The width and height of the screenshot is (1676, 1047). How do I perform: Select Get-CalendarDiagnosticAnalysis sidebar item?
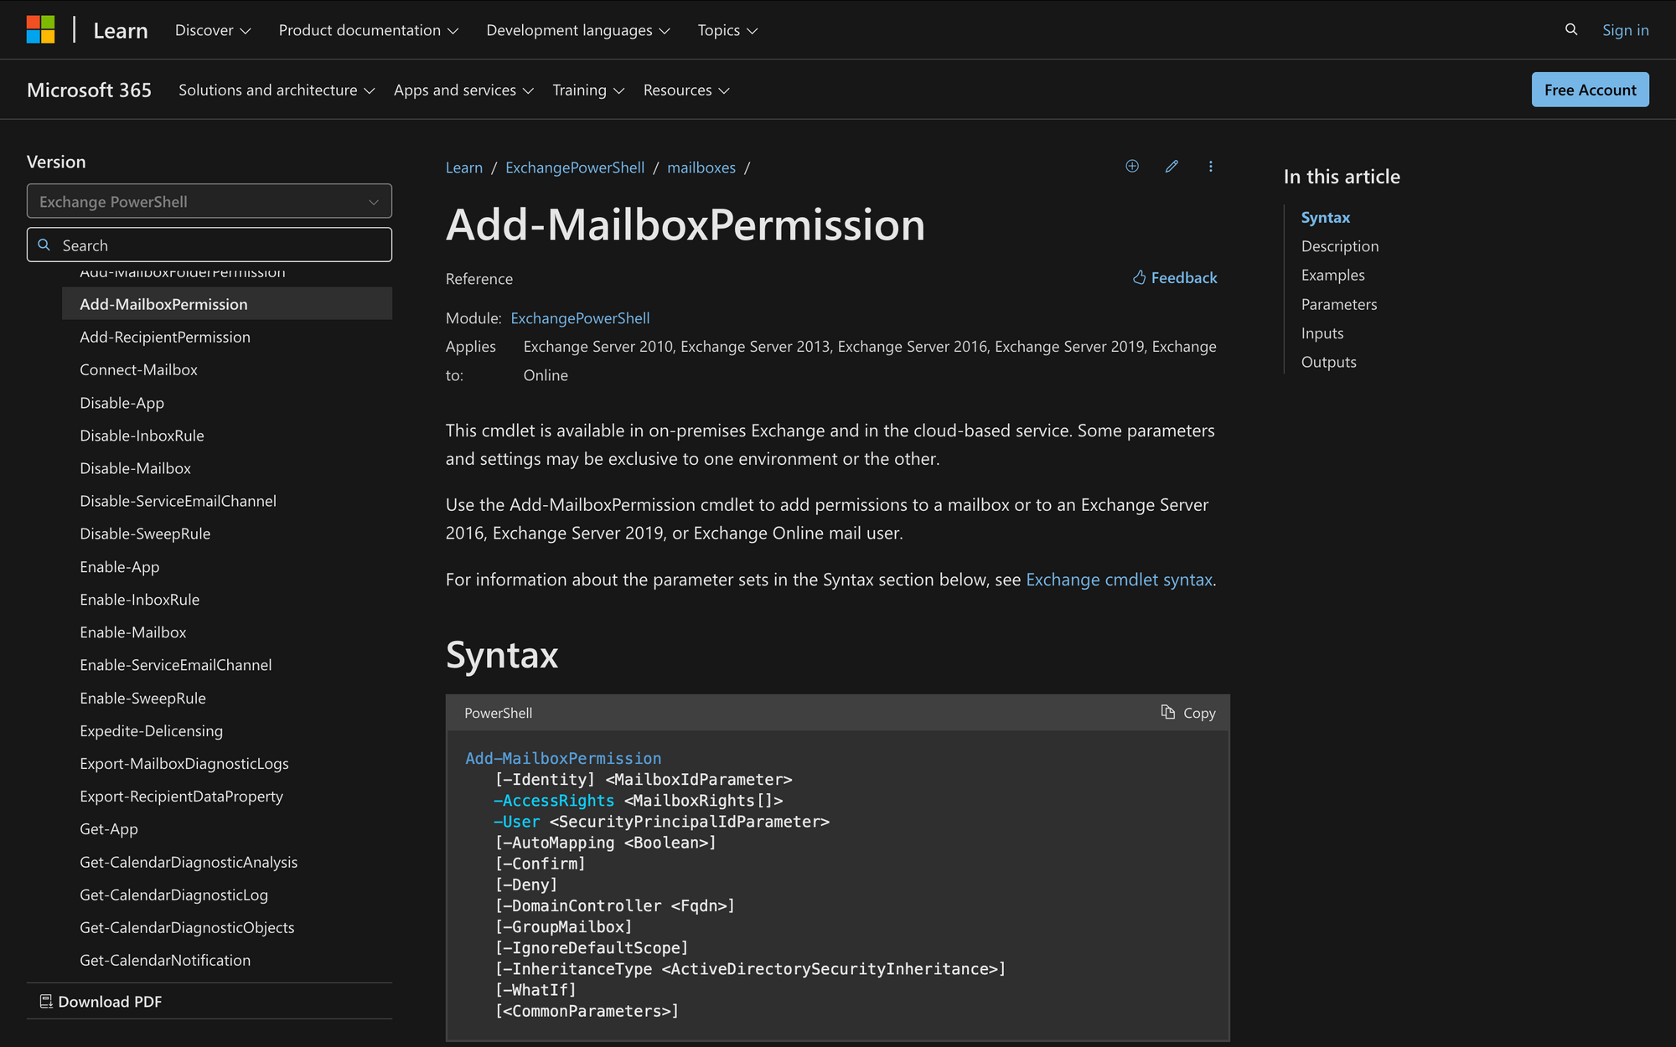(x=189, y=861)
